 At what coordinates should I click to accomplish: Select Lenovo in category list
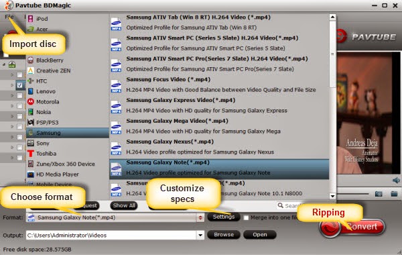pyautogui.click(x=68, y=91)
